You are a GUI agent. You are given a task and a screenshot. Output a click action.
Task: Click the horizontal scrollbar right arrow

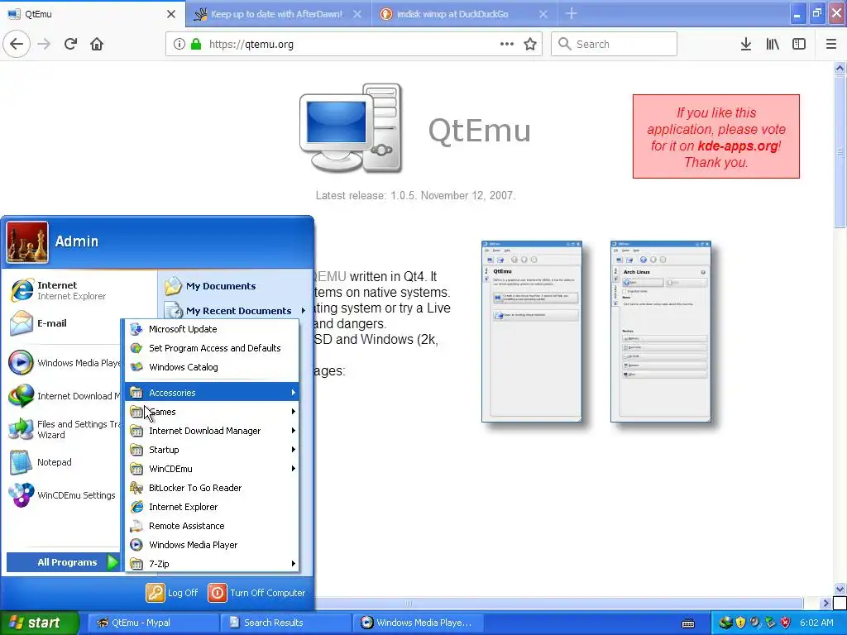point(825,603)
